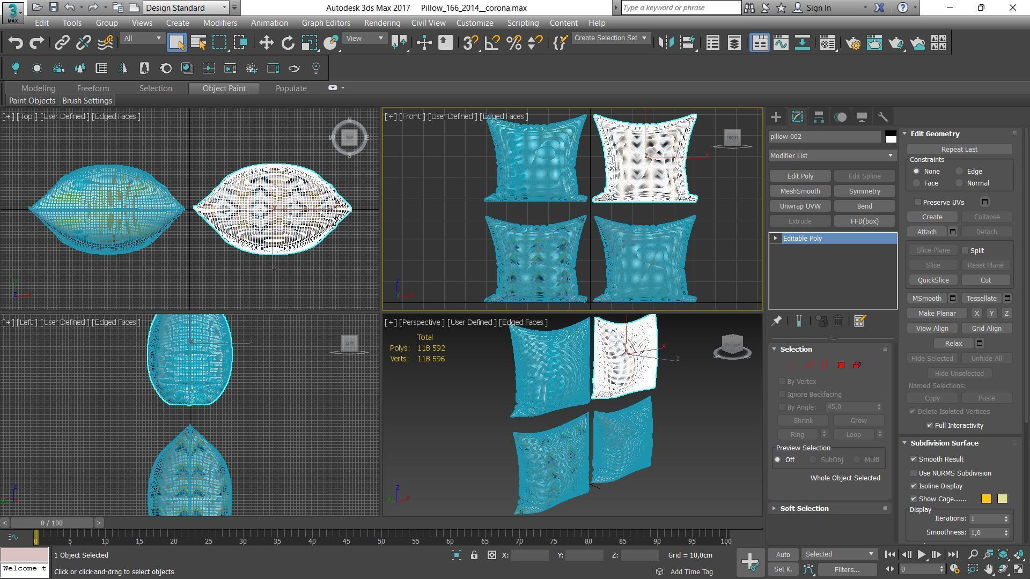Click the Redo arrow in main toolbar
The image size is (1030, 579).
pos(36,43)
